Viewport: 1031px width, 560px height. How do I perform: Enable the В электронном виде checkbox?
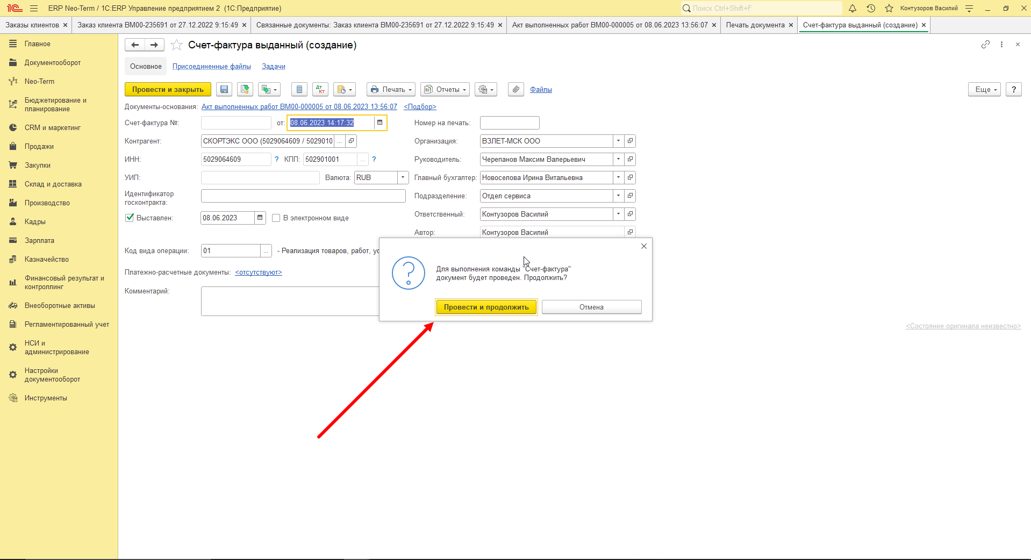coord(276,218)
